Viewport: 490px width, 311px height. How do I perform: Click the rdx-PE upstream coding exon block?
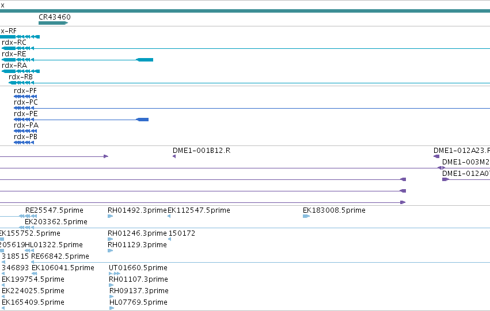tap(142, 120)
